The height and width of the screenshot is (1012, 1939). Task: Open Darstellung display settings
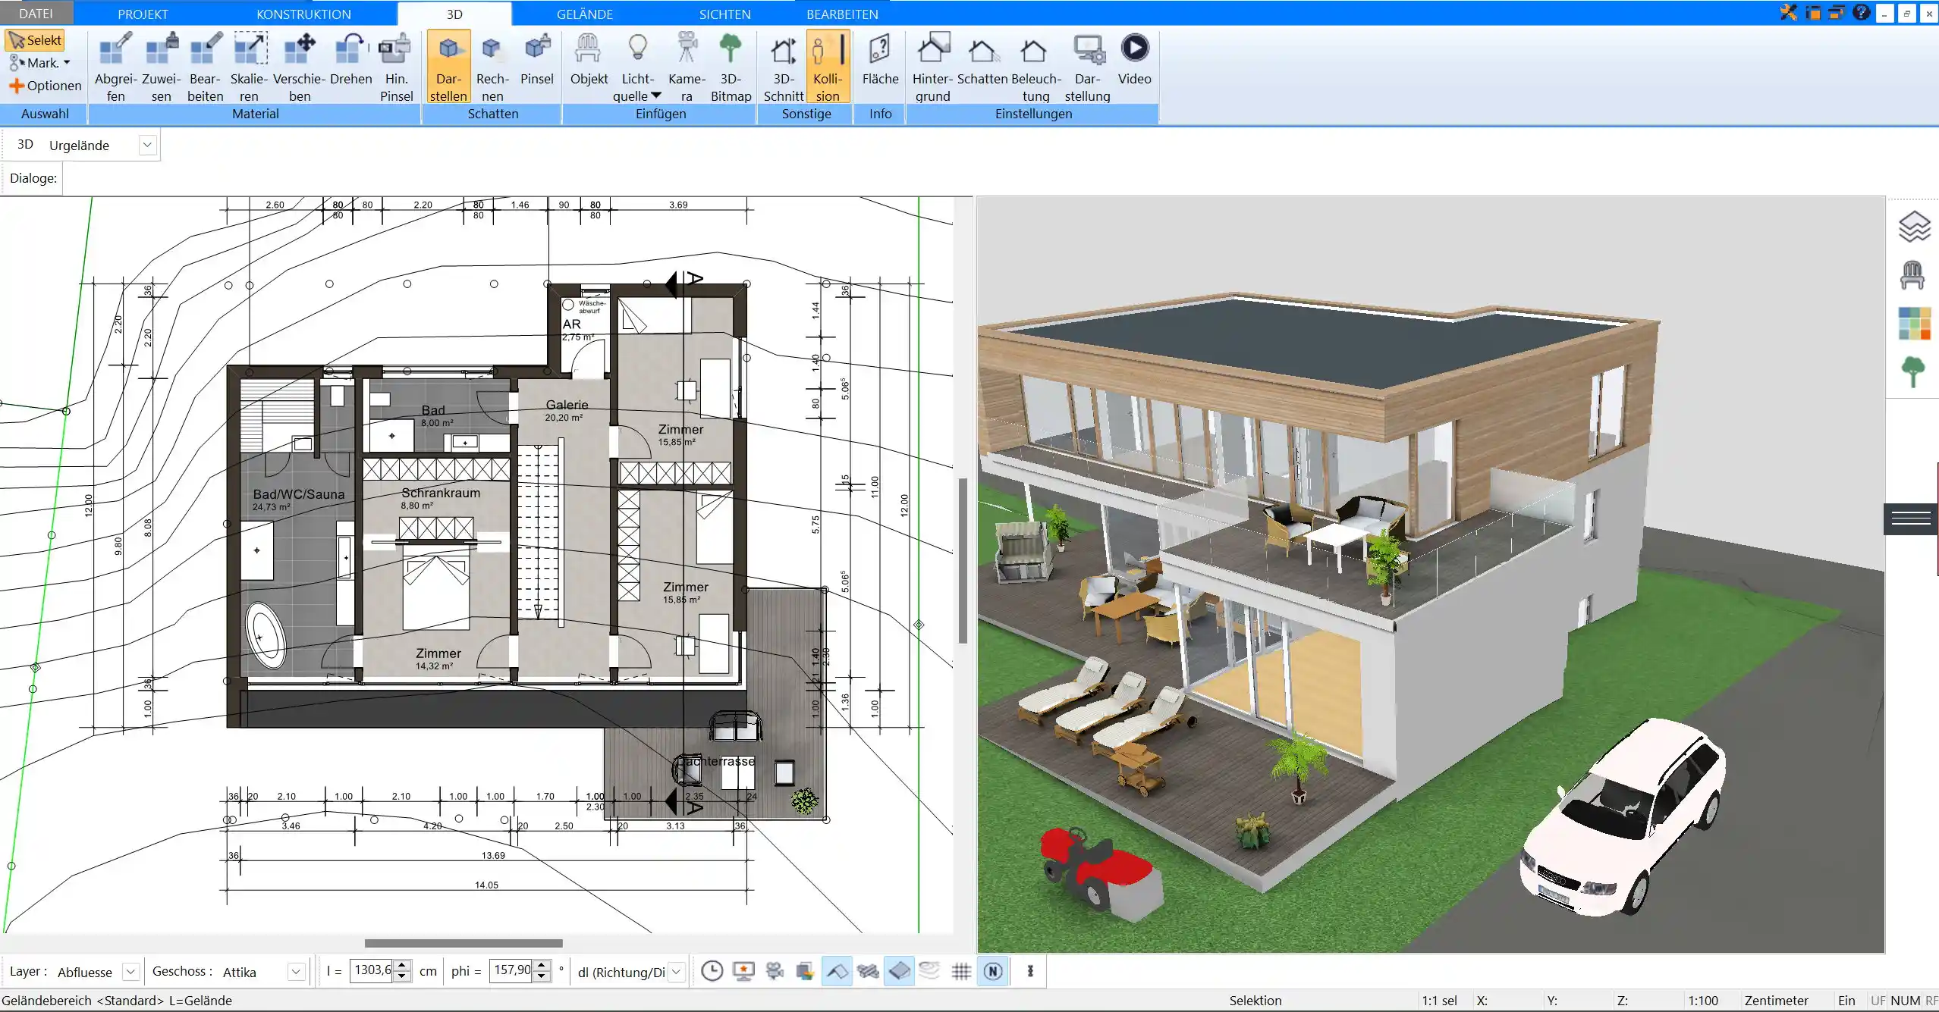pyautogui.click(x=1087, y=67)
